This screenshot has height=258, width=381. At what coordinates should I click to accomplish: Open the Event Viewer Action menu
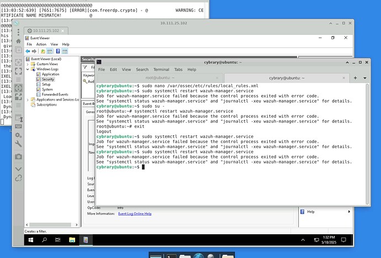(41, 44)
